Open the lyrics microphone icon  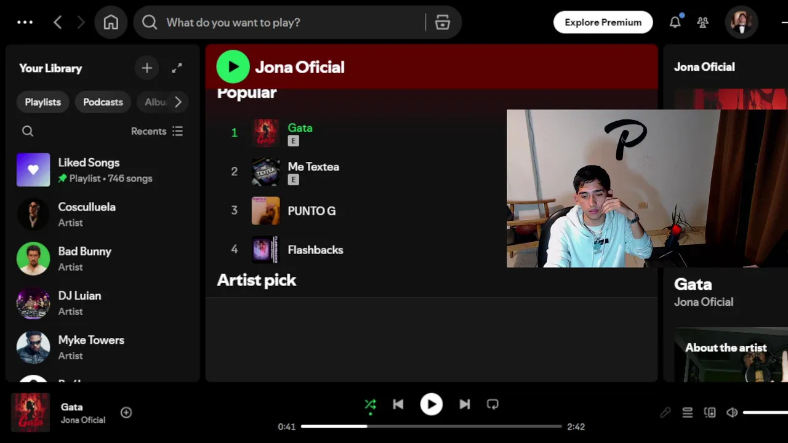click(665, 413)
